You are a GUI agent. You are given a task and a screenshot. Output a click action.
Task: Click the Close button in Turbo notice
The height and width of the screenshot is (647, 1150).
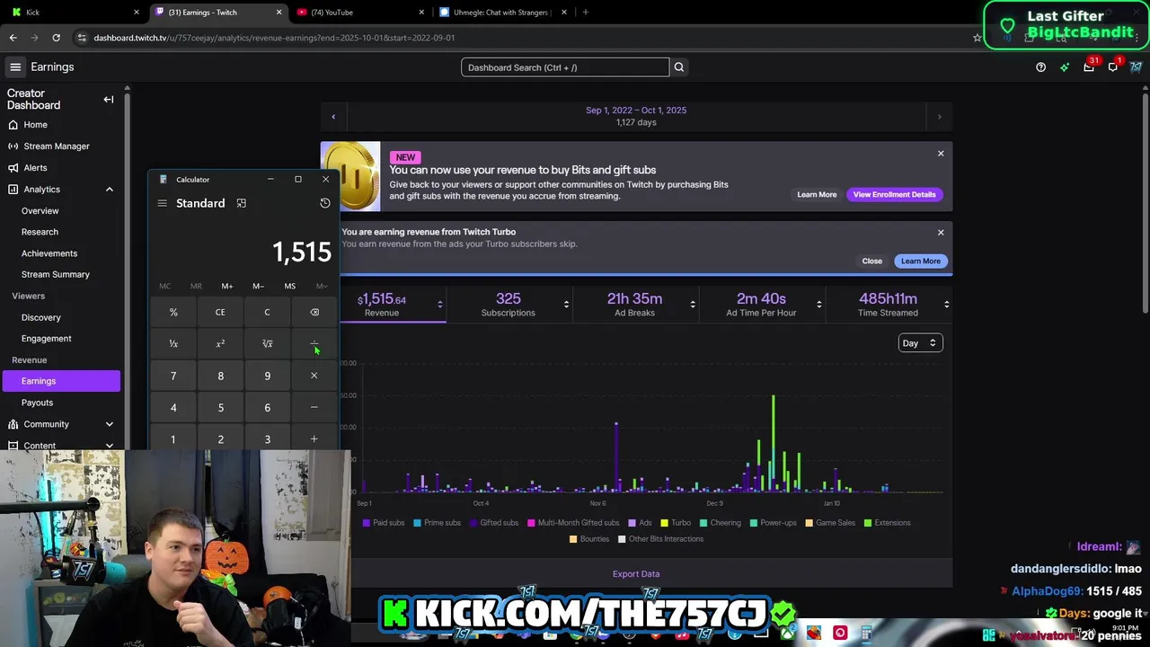click(871, 261)
